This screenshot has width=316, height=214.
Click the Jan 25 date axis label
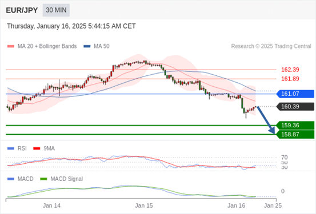(273, 205)
